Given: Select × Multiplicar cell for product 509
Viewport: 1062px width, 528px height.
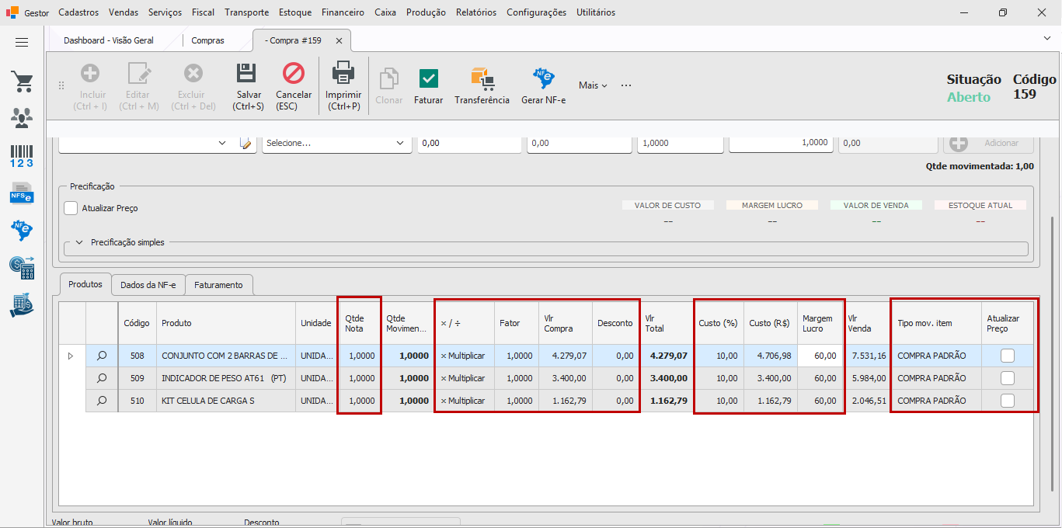Looking at the screenshot, I should point(464,378).
